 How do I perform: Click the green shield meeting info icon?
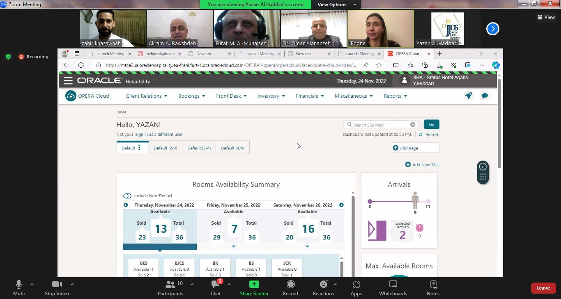tap(8, 57)
